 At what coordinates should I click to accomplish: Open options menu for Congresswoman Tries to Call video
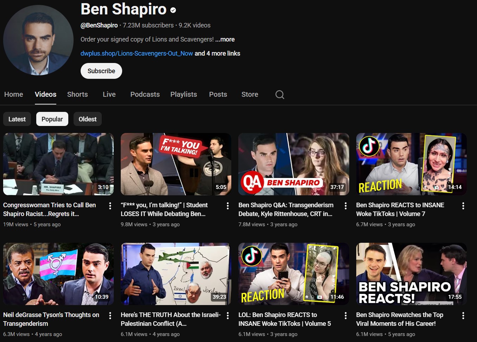click(110, 206)
